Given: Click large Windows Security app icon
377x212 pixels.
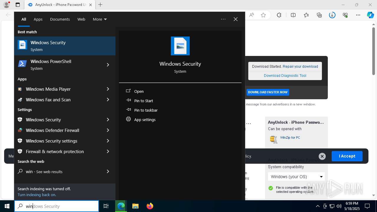Looking at the screenshot, I should pyautogui.click(x=180, y=46).
